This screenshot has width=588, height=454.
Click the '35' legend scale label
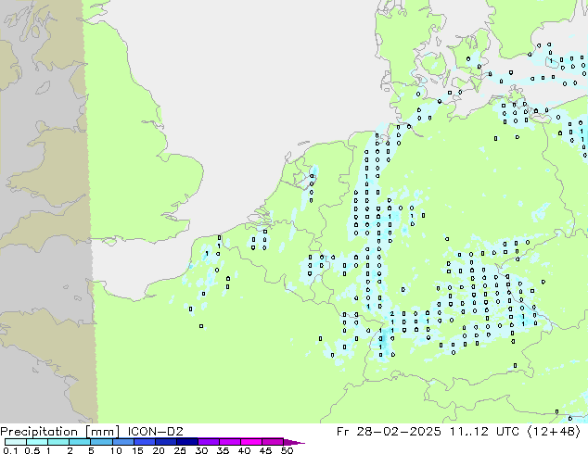(x=223, y=450)
